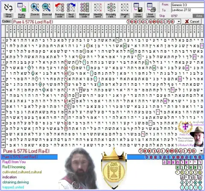Click the row 20 number header
The width and height of the screenshot is (205, 191).
point(3,145)
